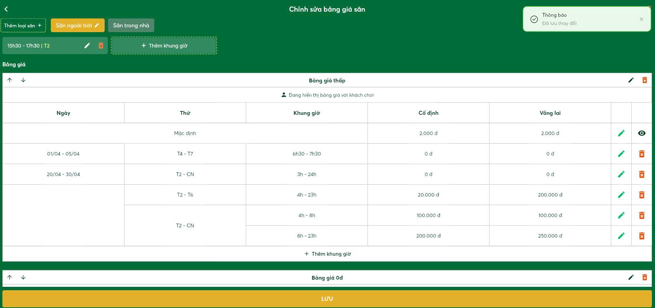Move Bảng giá 0đ up
This screenshot has width=655, height=308.
pyautogui.click(x=10, y=277)
